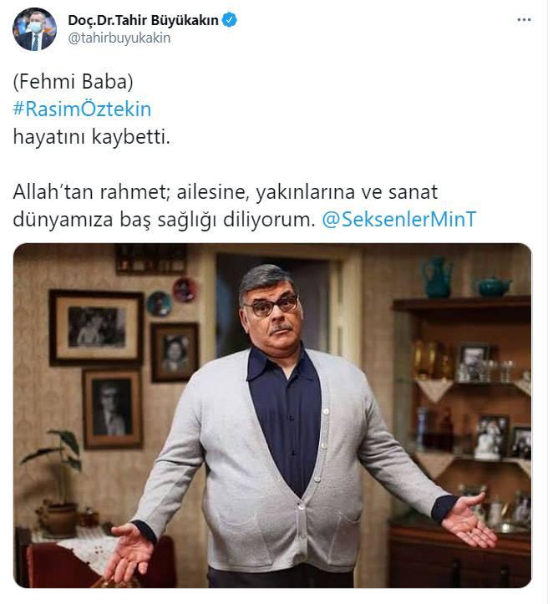Click the blue verified badge icon

click(x=230, y=20)
